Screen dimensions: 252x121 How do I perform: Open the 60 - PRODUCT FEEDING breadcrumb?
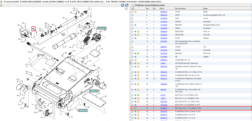[117, 2]
